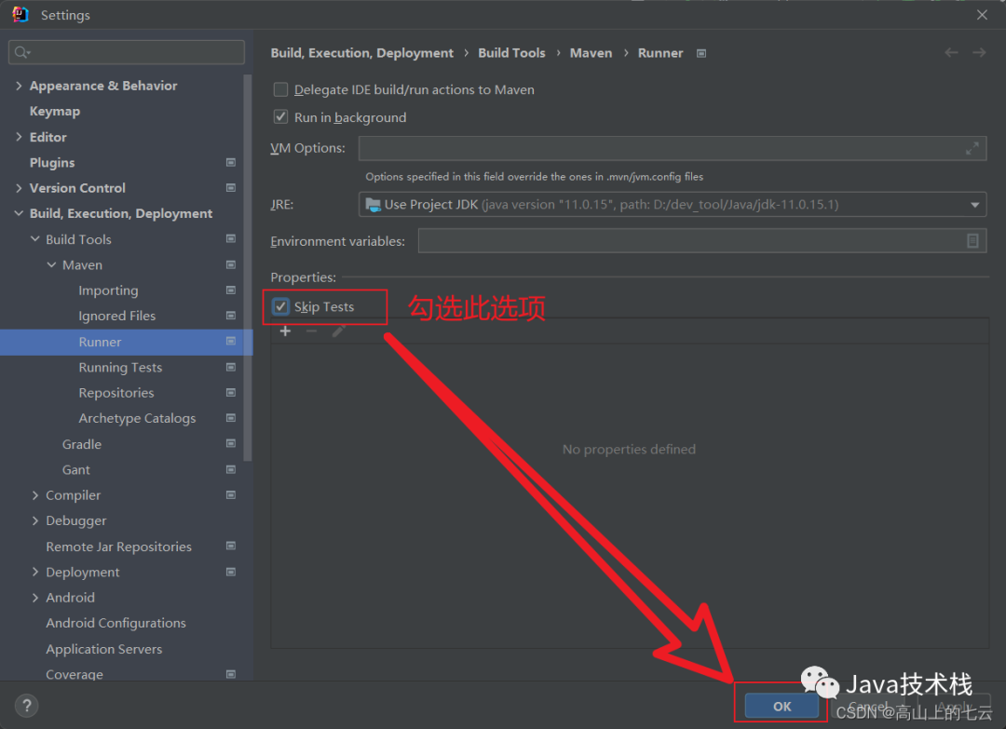Collapse the Build Tools node
Viewport: 1006px width, 729px height.
(35, 239)
